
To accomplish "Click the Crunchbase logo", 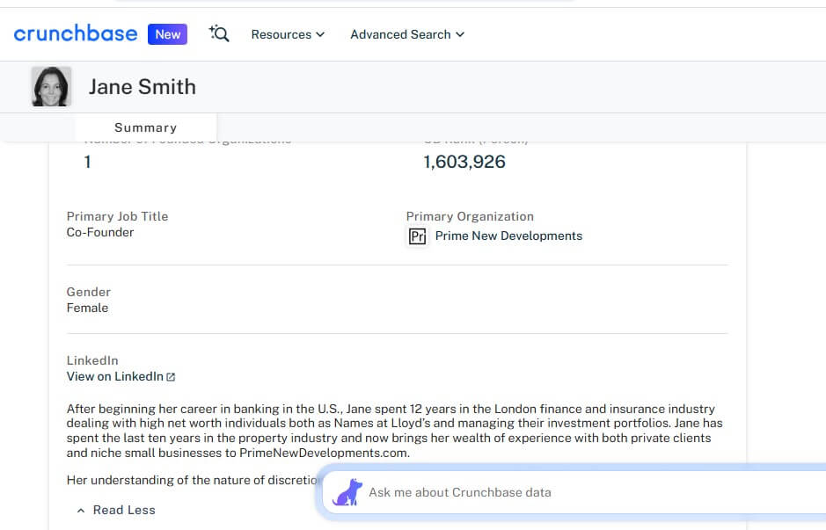I will (x=76, y=33).
